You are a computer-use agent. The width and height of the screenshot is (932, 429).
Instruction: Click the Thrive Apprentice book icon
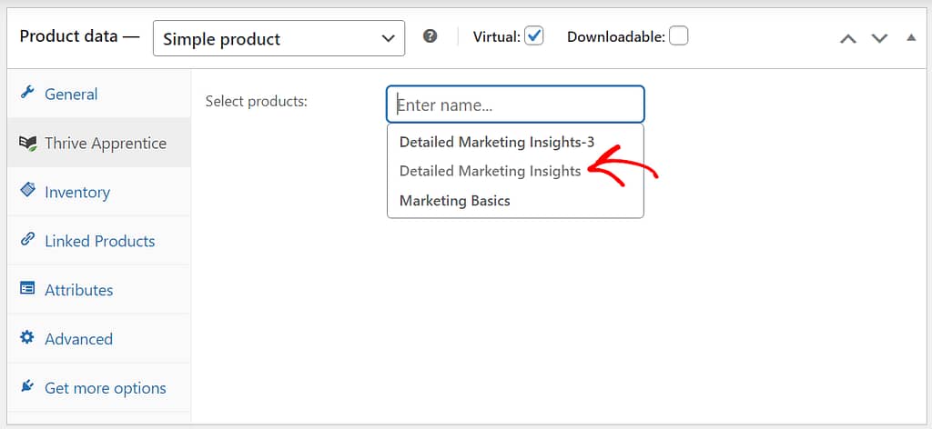[27, 143]
